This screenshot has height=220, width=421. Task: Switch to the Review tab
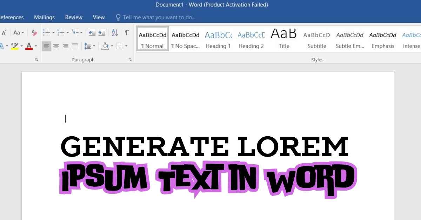tap(74, 17)
